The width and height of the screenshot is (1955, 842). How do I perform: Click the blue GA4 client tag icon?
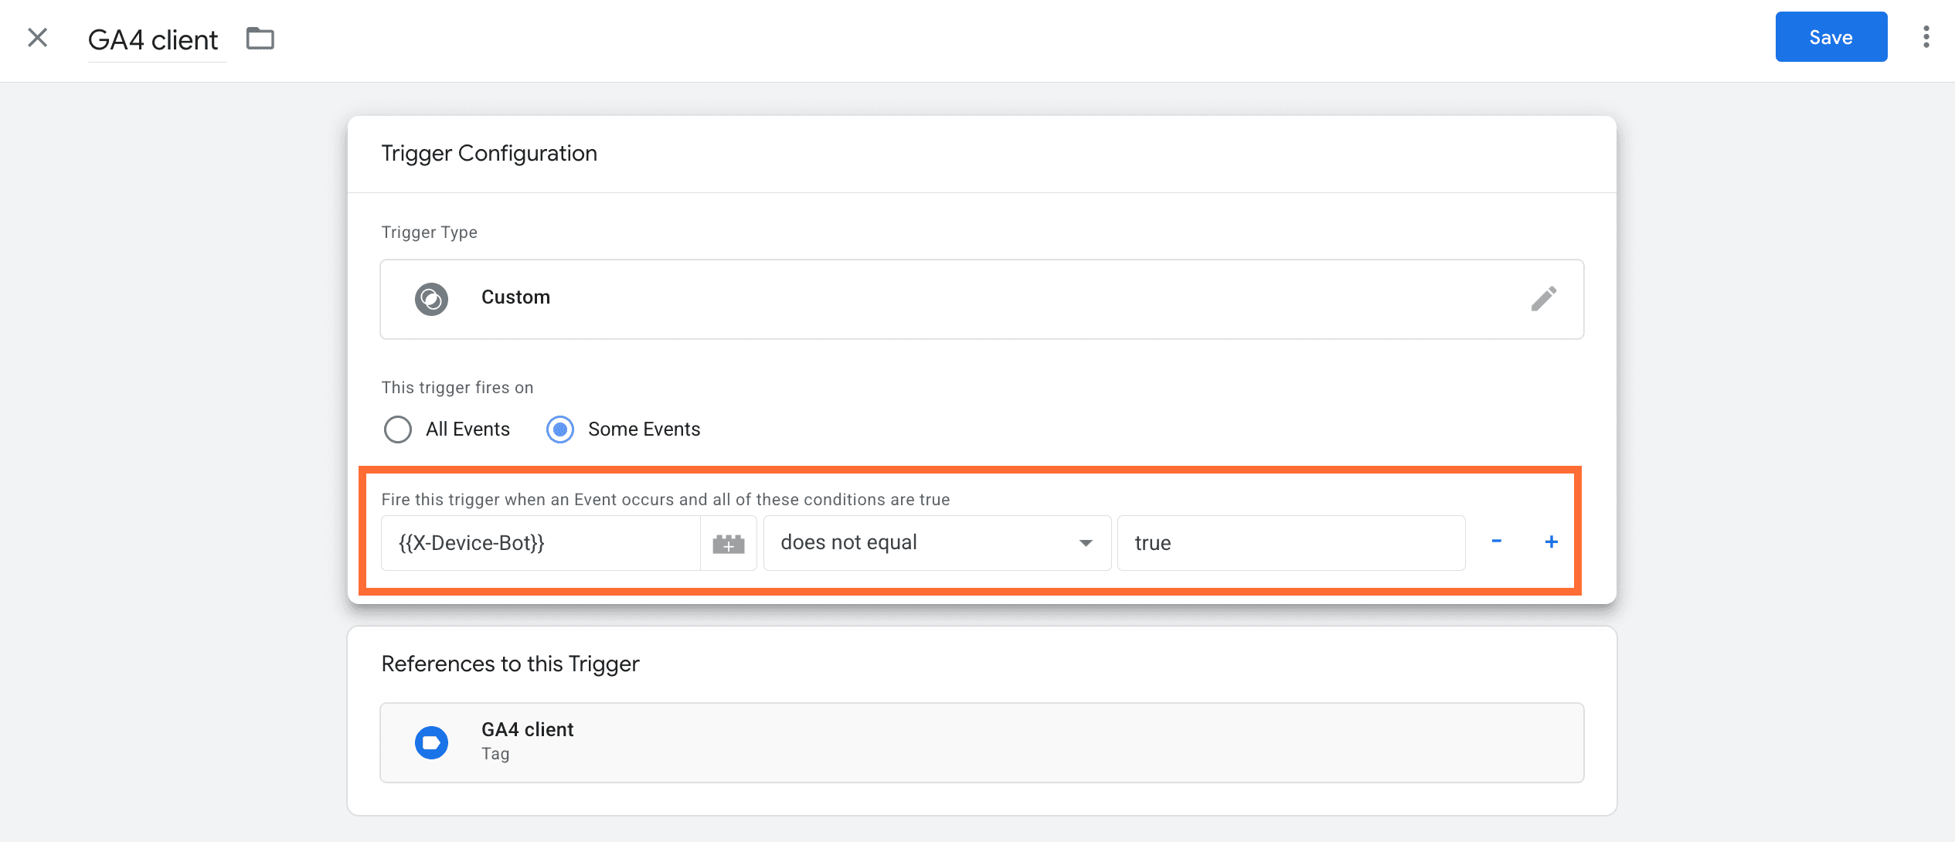click(x=431, y=743)
